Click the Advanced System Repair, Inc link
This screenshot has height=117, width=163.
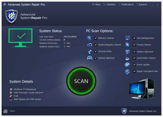click(x=143, y=111)
